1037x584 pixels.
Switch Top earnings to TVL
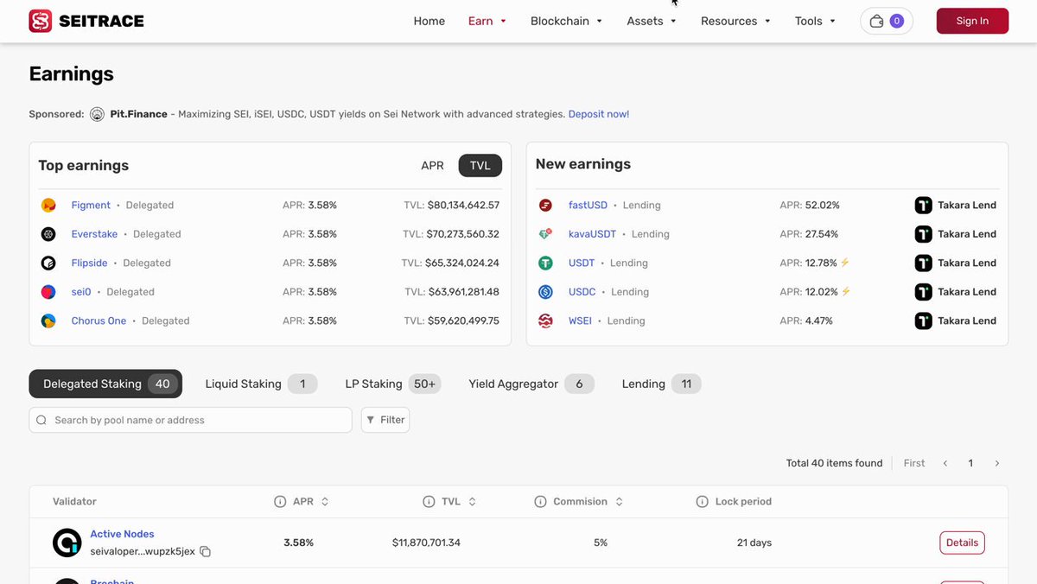(480, 166)
